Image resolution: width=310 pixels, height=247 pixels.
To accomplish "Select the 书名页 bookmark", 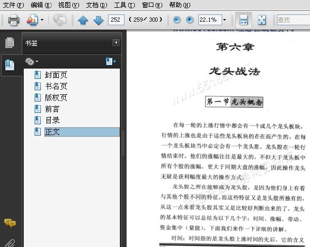I will point(56,86).
